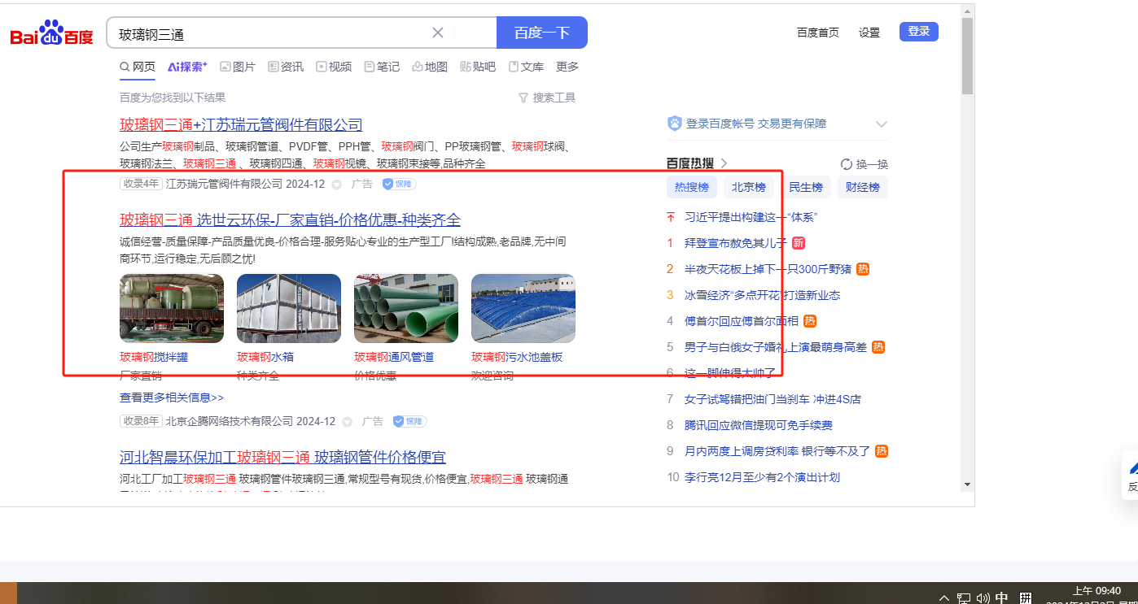The height and width of the screenshot is (604, 1138).
Task: Open 搜索工具 filter options
Action: (x=547, y=98)
